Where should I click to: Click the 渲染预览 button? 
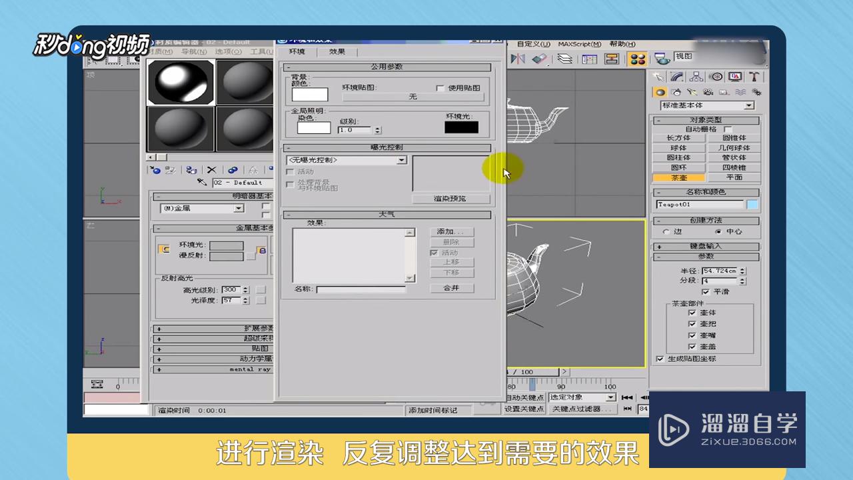450,199
